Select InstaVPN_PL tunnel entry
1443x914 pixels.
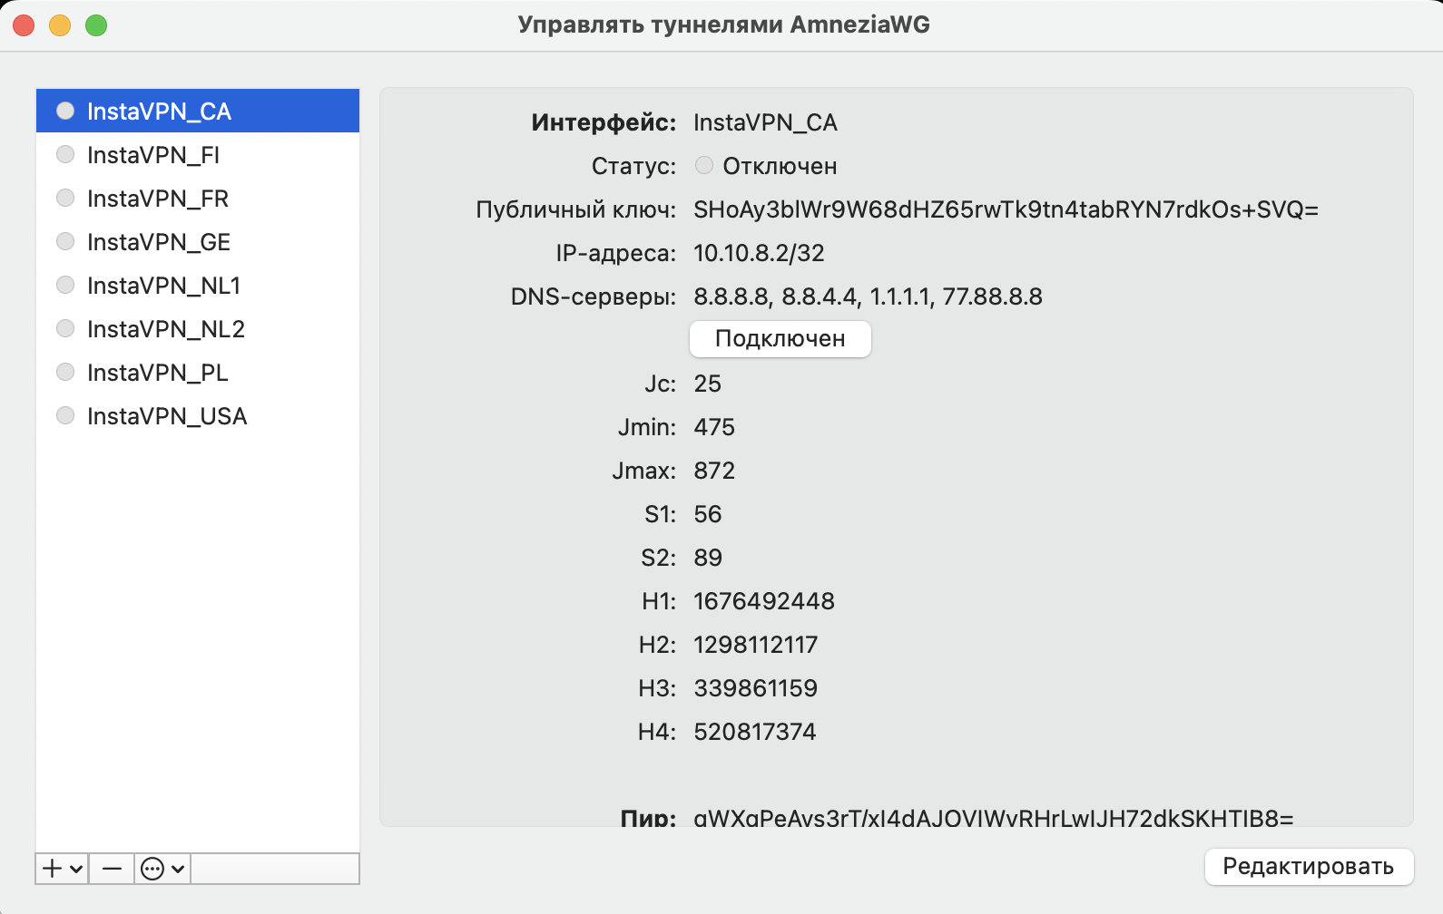(157, 372)
